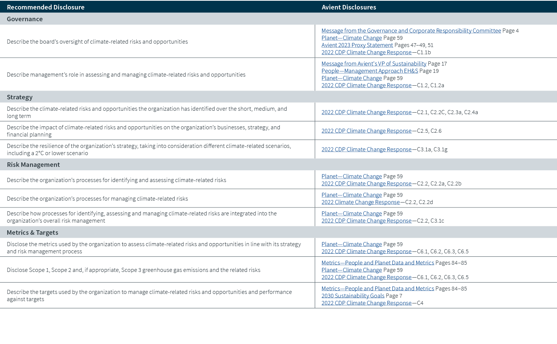The height and width of the screenshot is (344, 557).
Task: Click Planet—Climate Change link in board oversight row
Action: pyautogui.click(x=352, y=38)
